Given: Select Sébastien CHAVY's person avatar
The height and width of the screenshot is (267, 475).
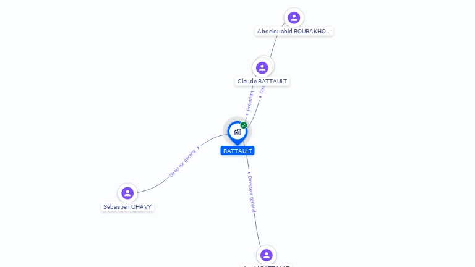Looking at the screenshot, I should pos(127,193).
